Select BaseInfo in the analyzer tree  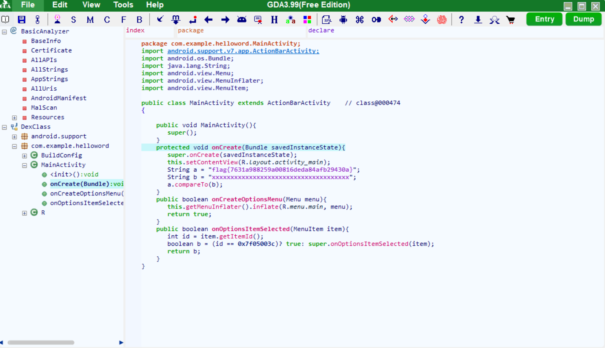tap(46, 41)
